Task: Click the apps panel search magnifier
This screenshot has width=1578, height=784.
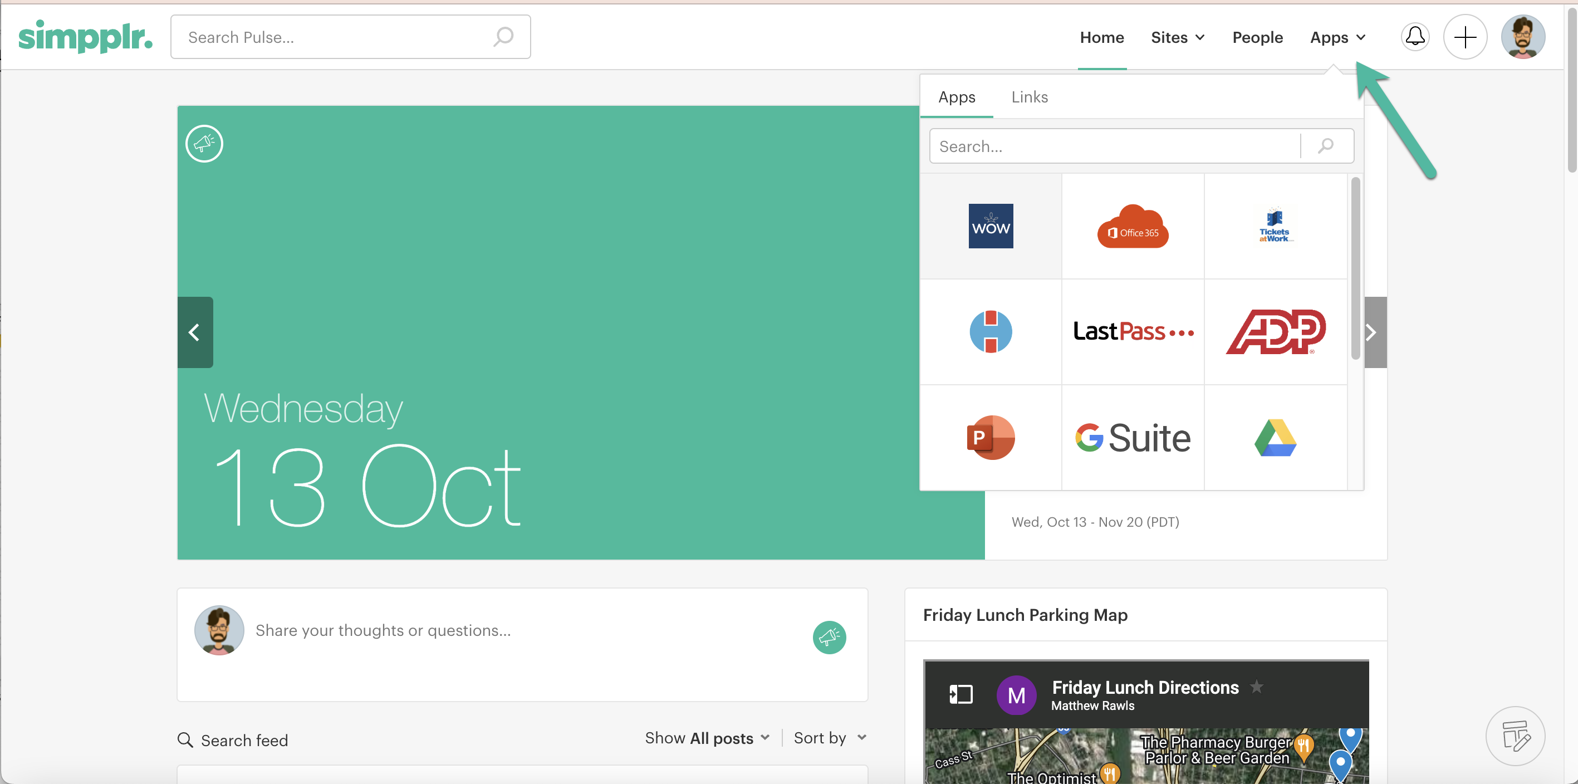Action: (1326, 146)
